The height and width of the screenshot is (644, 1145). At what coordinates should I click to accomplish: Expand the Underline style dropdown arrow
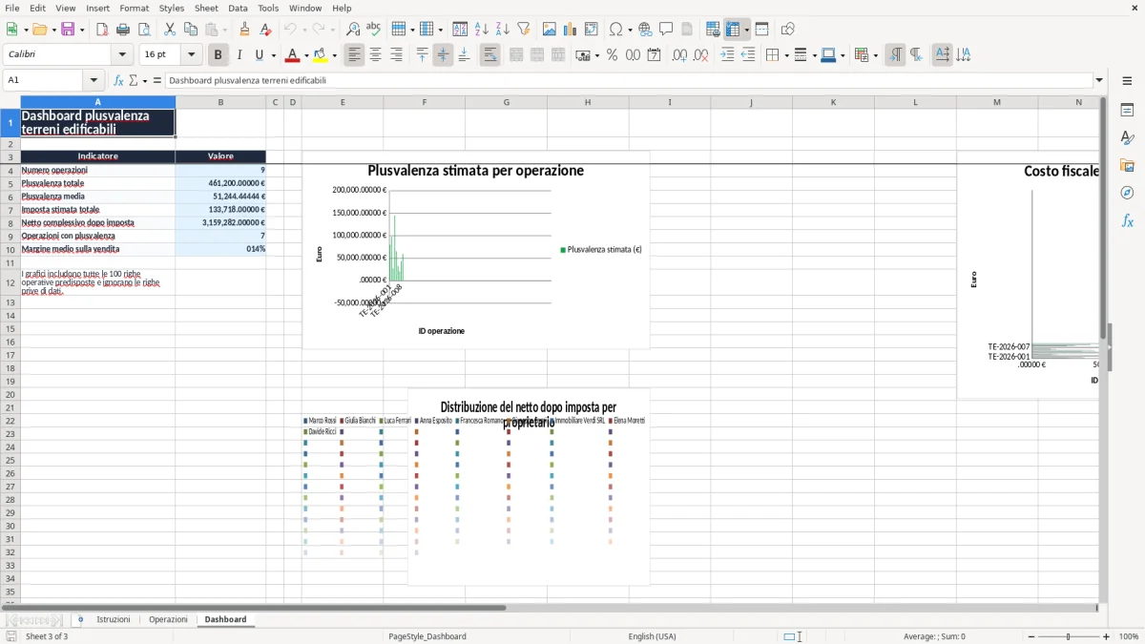[x=273, y=55]
